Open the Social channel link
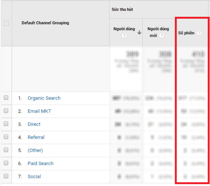 coord(34,177)
